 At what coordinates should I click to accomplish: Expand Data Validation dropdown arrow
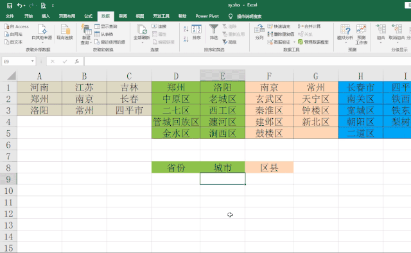[294, 42]
